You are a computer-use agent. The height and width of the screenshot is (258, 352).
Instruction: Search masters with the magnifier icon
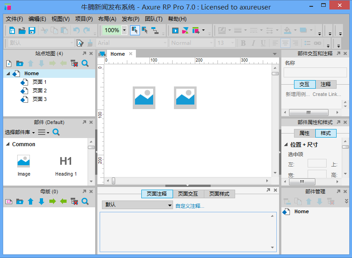tap(85, 201)
